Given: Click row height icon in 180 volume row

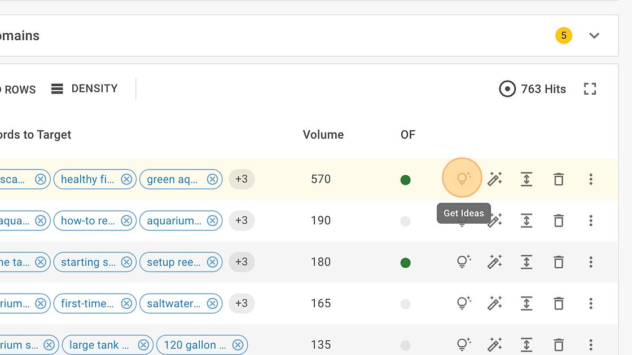Looking at the screenshot, I should (x=526, y=262).
